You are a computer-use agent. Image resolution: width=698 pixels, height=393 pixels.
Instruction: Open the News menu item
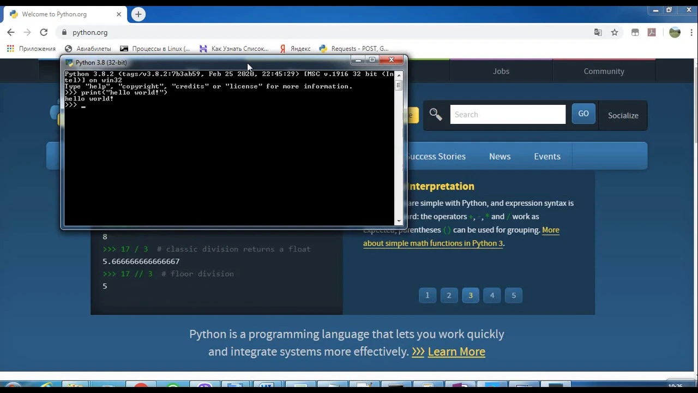(500, 156)
